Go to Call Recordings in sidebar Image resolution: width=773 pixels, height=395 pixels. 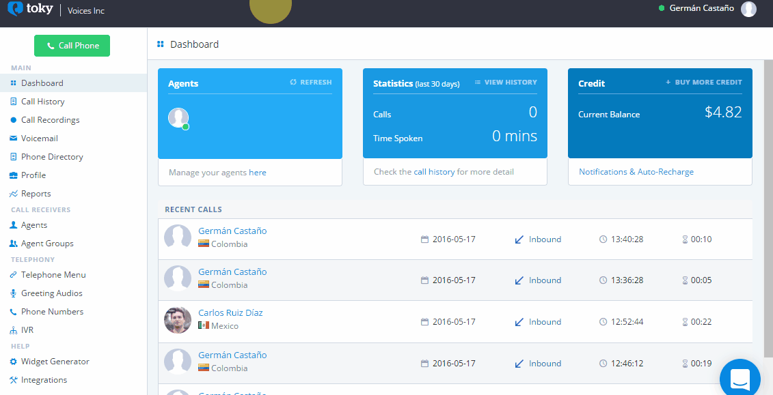coord(50,120)
